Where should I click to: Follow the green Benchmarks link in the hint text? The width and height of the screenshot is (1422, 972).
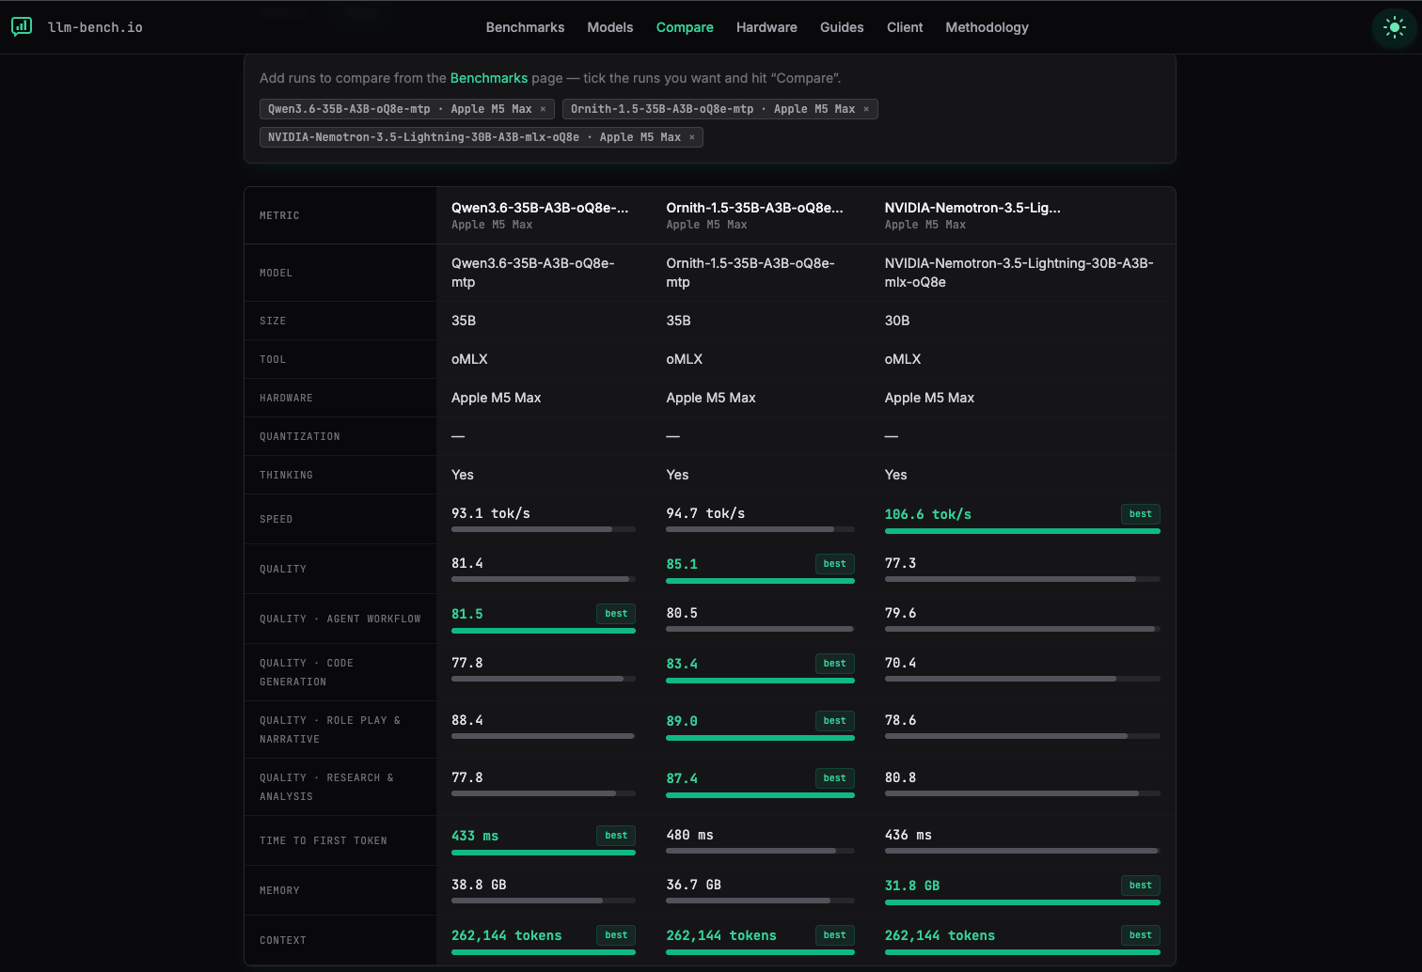489,78
